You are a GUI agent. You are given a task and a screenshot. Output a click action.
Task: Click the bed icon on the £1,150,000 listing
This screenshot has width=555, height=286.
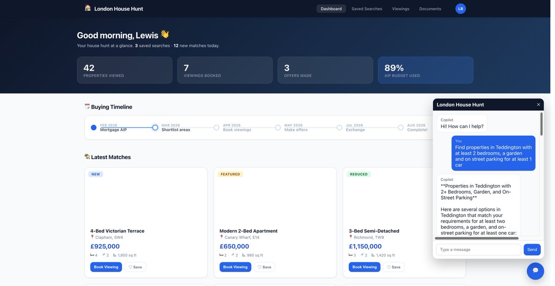pyautogui.click(x=351, y=255)
